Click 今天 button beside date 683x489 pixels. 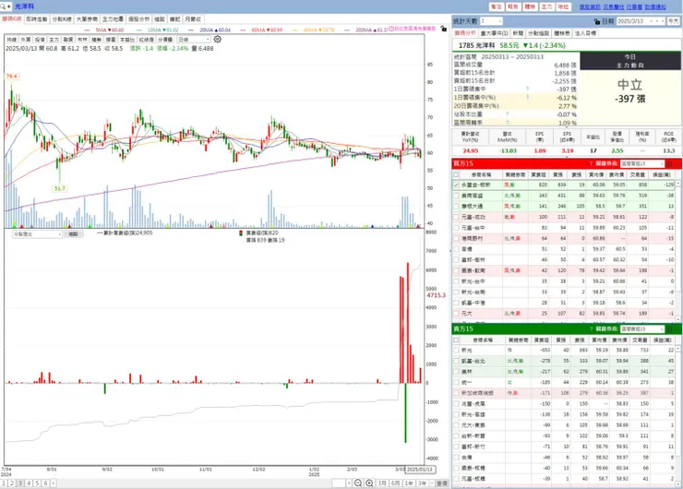(x=674, y=21)
